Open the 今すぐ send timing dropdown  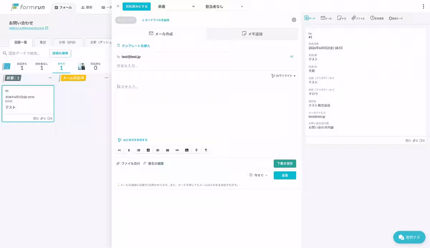point(258,175)
